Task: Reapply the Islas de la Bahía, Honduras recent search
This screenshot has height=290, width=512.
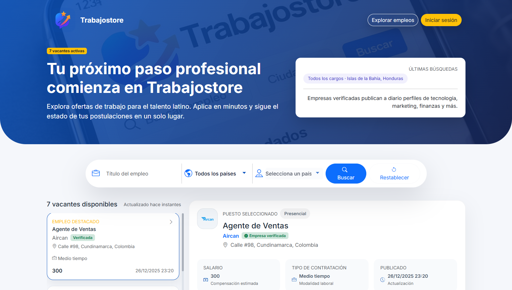Action: (355, 78)
